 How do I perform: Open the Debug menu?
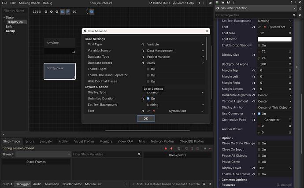(x=48, y=3)
